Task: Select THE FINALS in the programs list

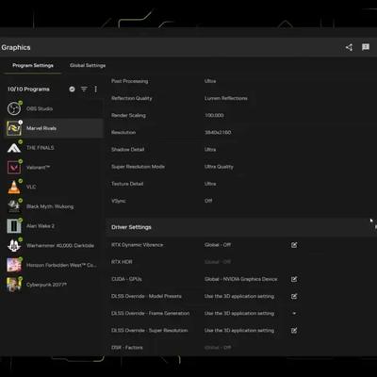Action: pos(54,148)
